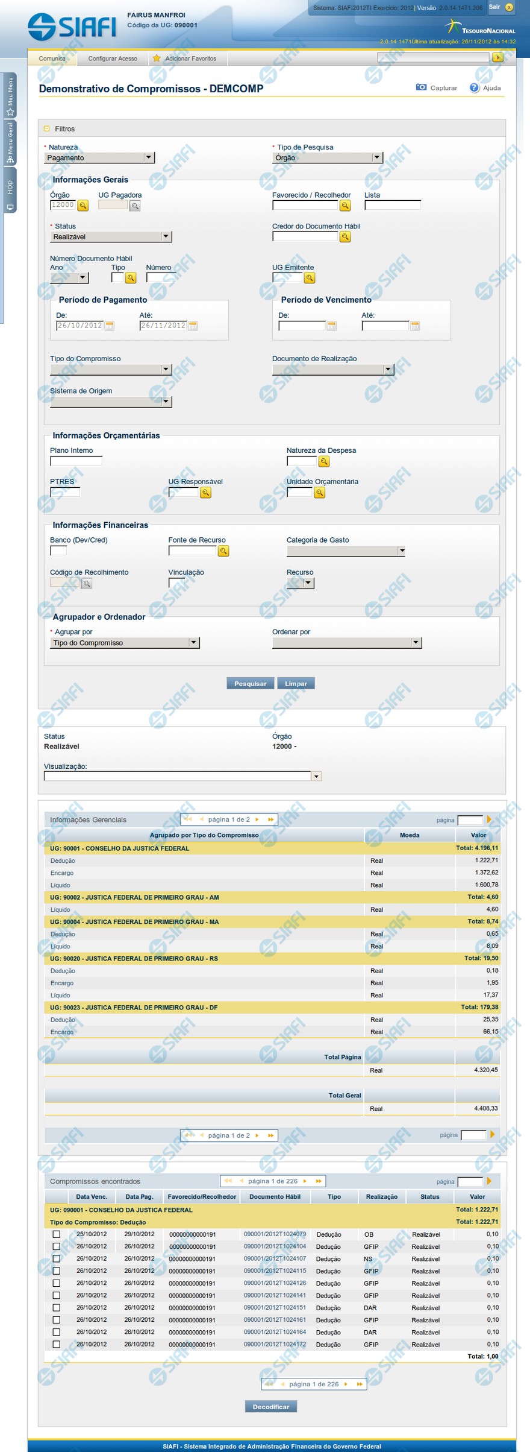The height and width of the screenshot is (1452, 530).
Task: Click the Capturar camera icon
Action: pos(421,87)
